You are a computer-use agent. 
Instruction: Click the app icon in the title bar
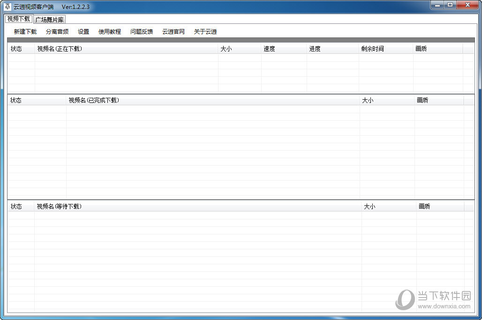(x=8, y=7)
